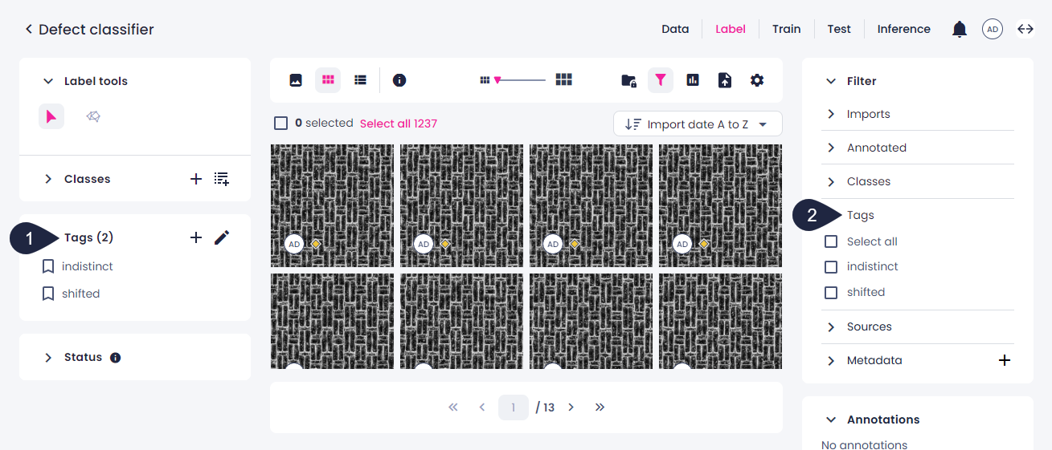Screen dimensions: 1052x450
Task: Click the page number input field
Action: 514,407
